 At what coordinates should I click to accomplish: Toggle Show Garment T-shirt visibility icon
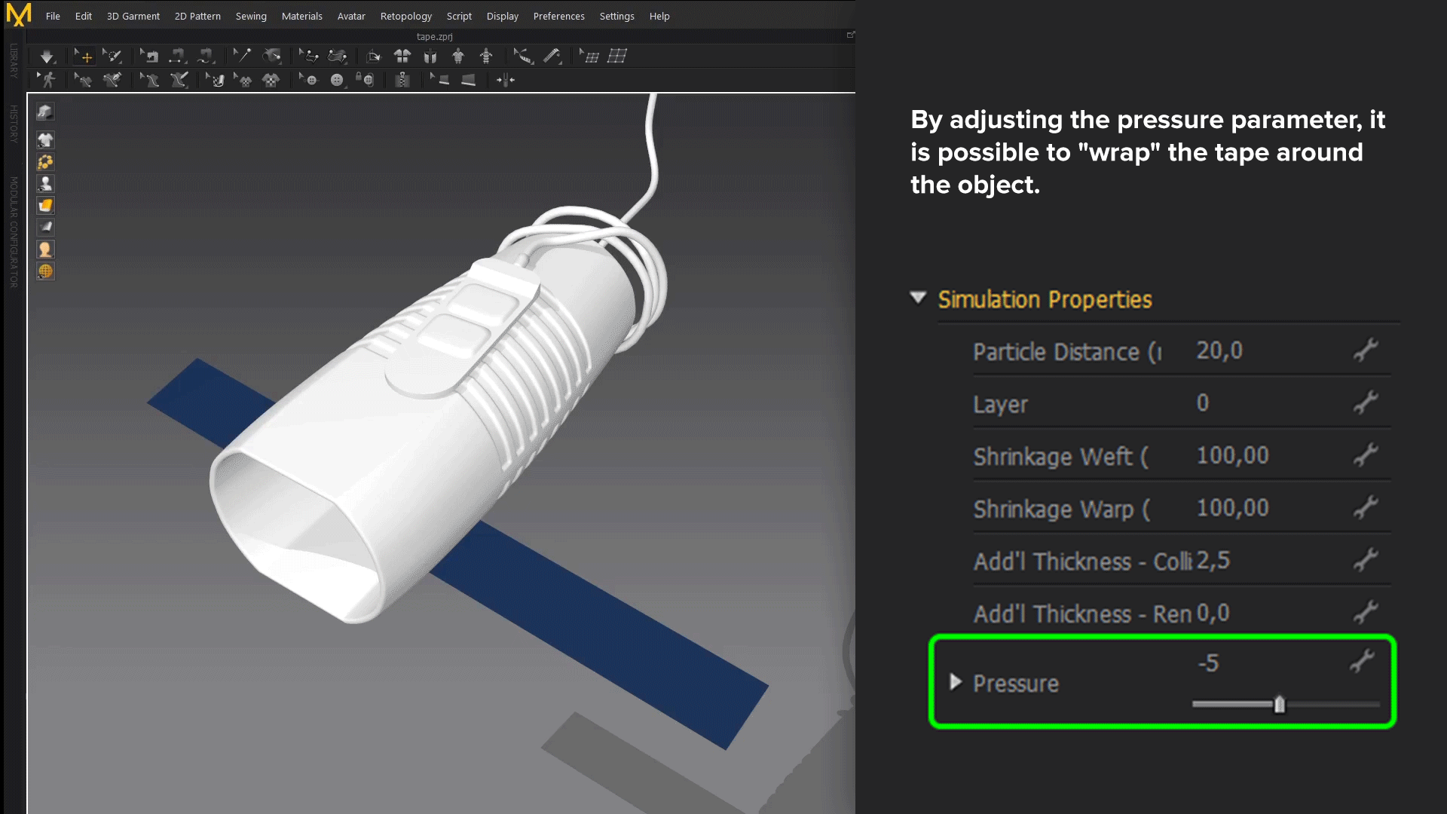pyautogui.click(x=45, y=140)
